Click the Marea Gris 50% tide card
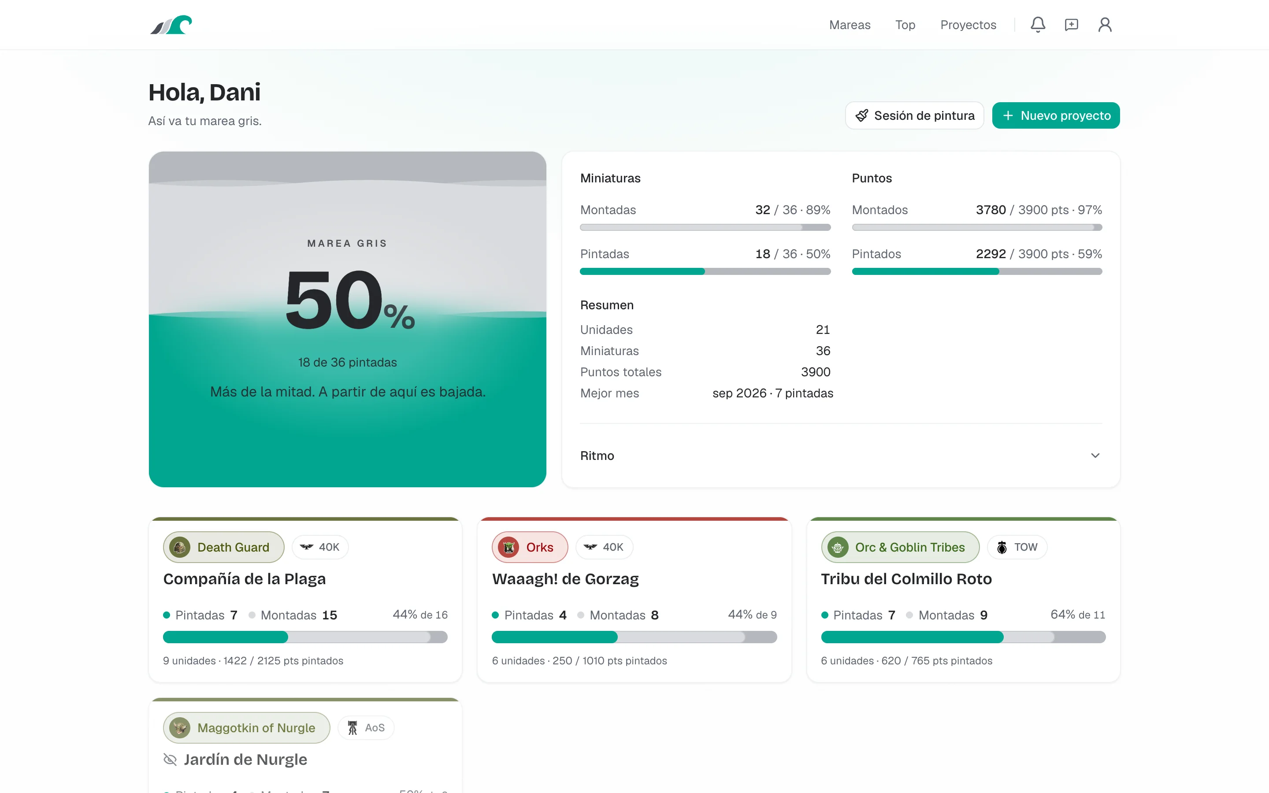Screen dimensions: 1269x793 pyautogui.click(x=347, y=319)
